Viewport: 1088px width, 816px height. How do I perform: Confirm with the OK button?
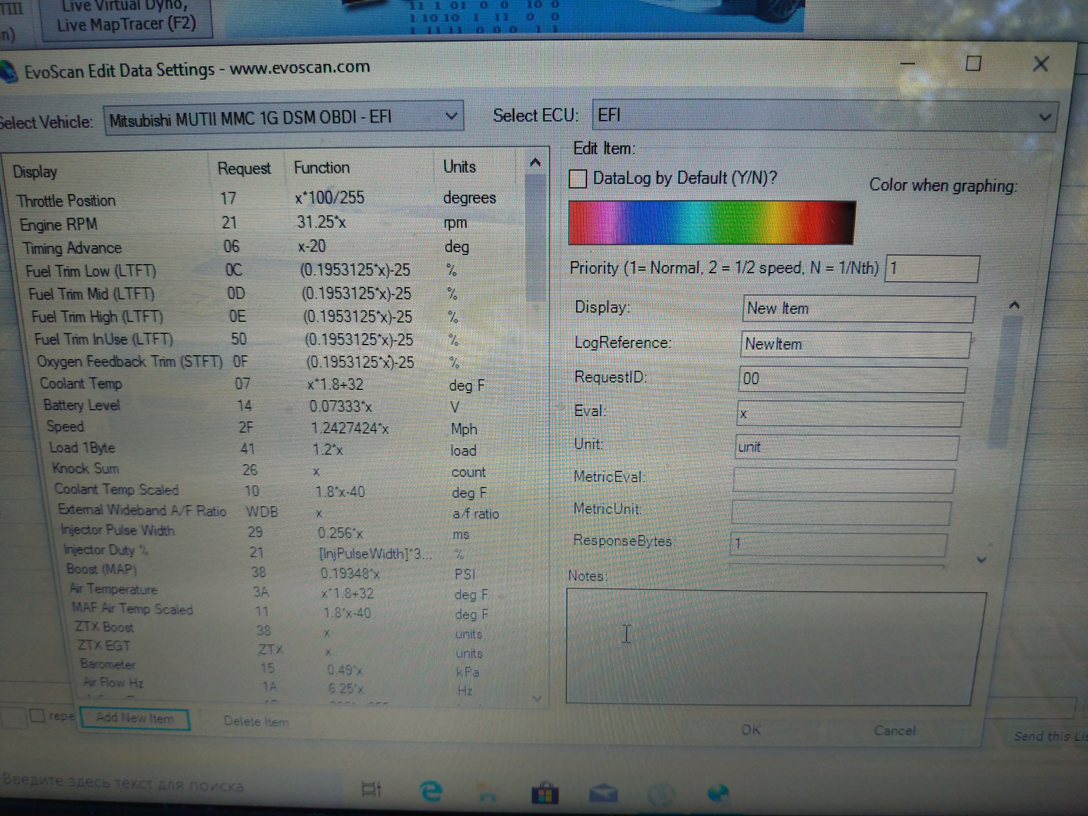pyautogui.click(x=751, y=730)
